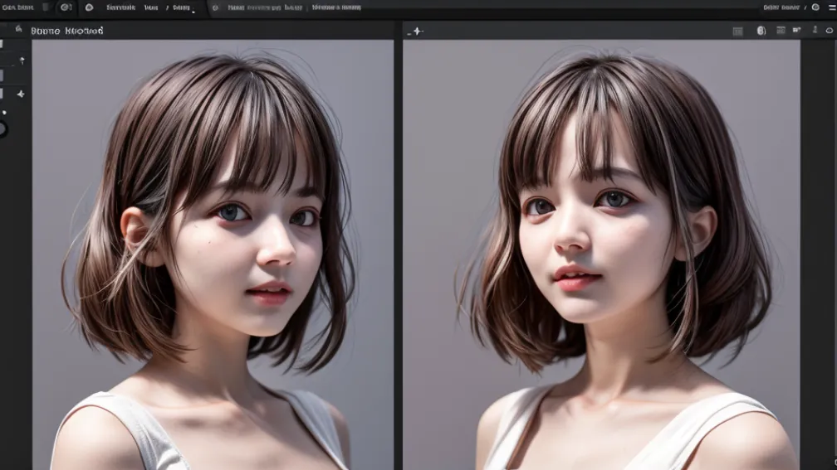Select the four-point sparkle tool in left sidebar
The height and width of the screenshot is (470, 837).
(21, 94)
